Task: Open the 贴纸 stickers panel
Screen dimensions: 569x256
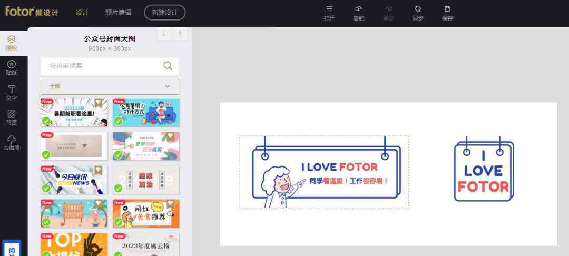Action: click(x=11, y=68)
